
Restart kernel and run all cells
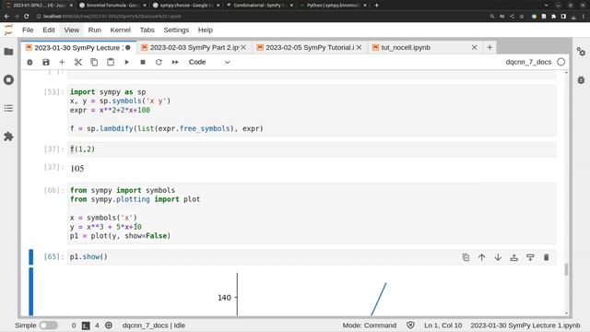[x=175, y=62]
